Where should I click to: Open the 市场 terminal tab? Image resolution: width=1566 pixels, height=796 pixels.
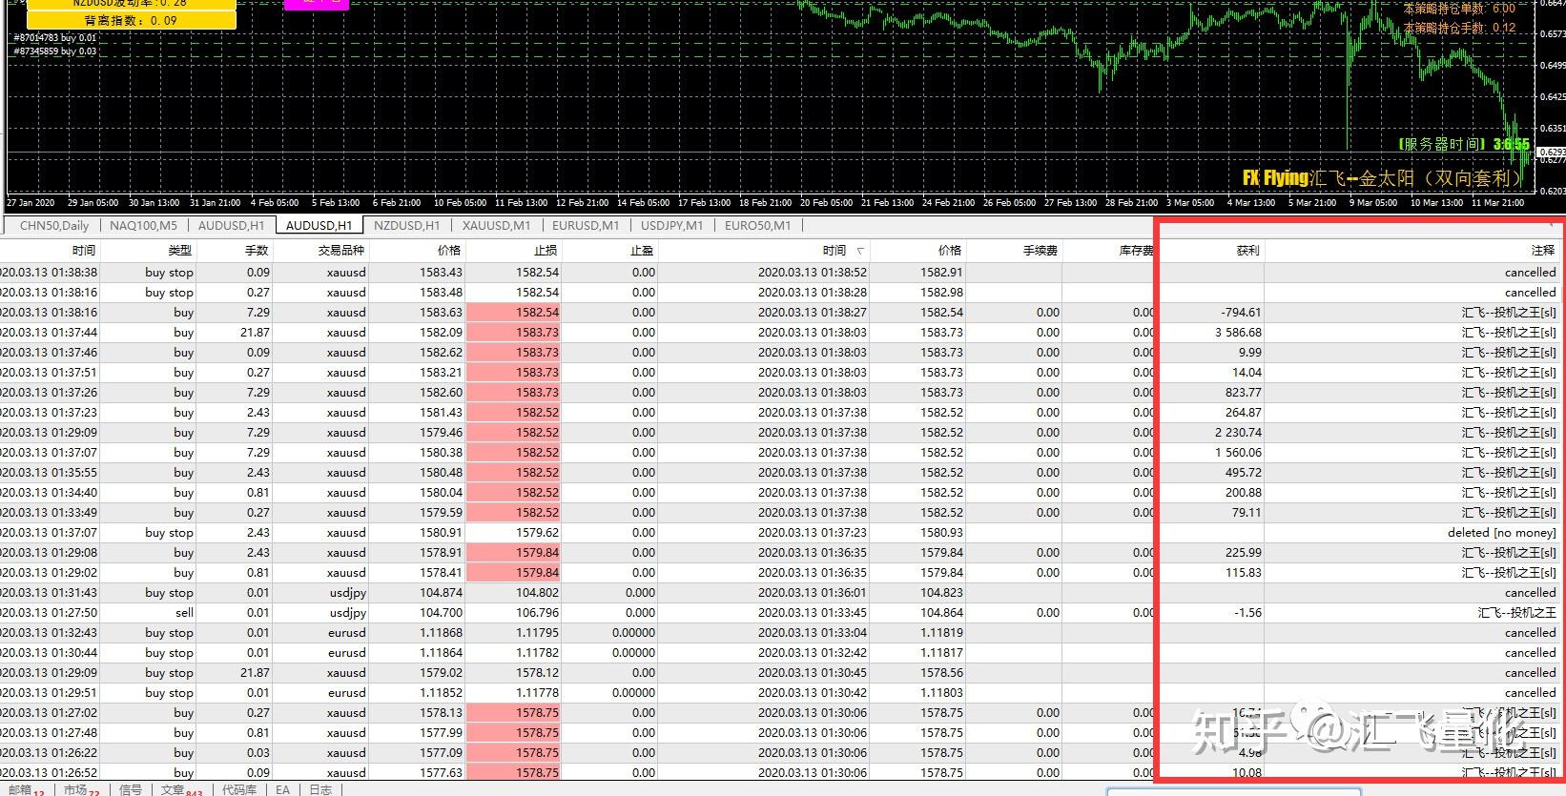coord(81,789)
